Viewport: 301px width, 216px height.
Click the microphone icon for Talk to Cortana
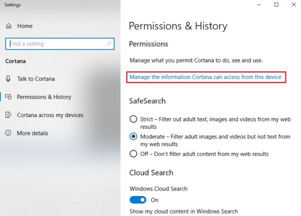(8, 78)
